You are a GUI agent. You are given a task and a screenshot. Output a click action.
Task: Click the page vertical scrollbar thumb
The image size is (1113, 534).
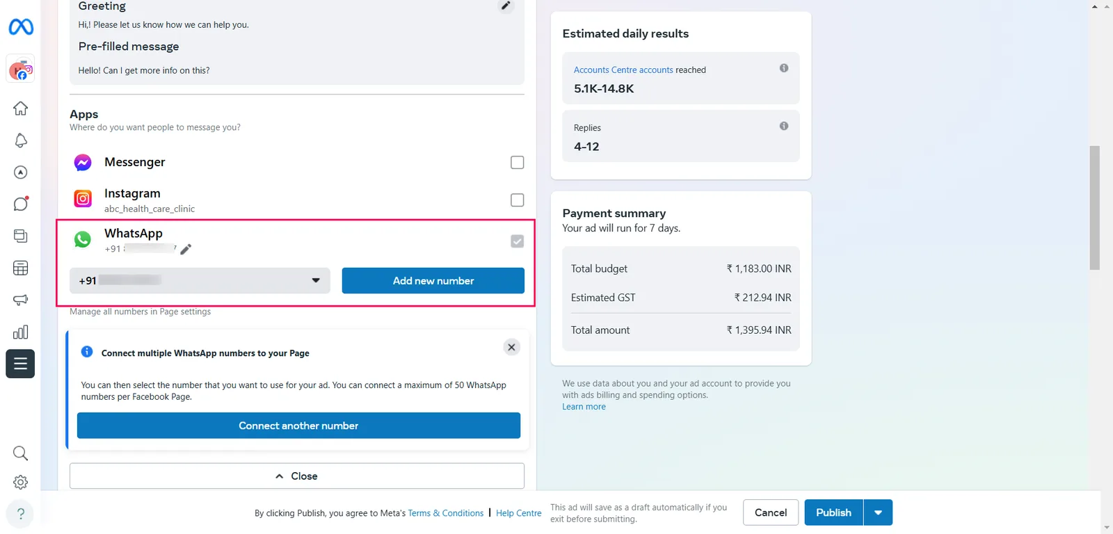click(1094, 207)
